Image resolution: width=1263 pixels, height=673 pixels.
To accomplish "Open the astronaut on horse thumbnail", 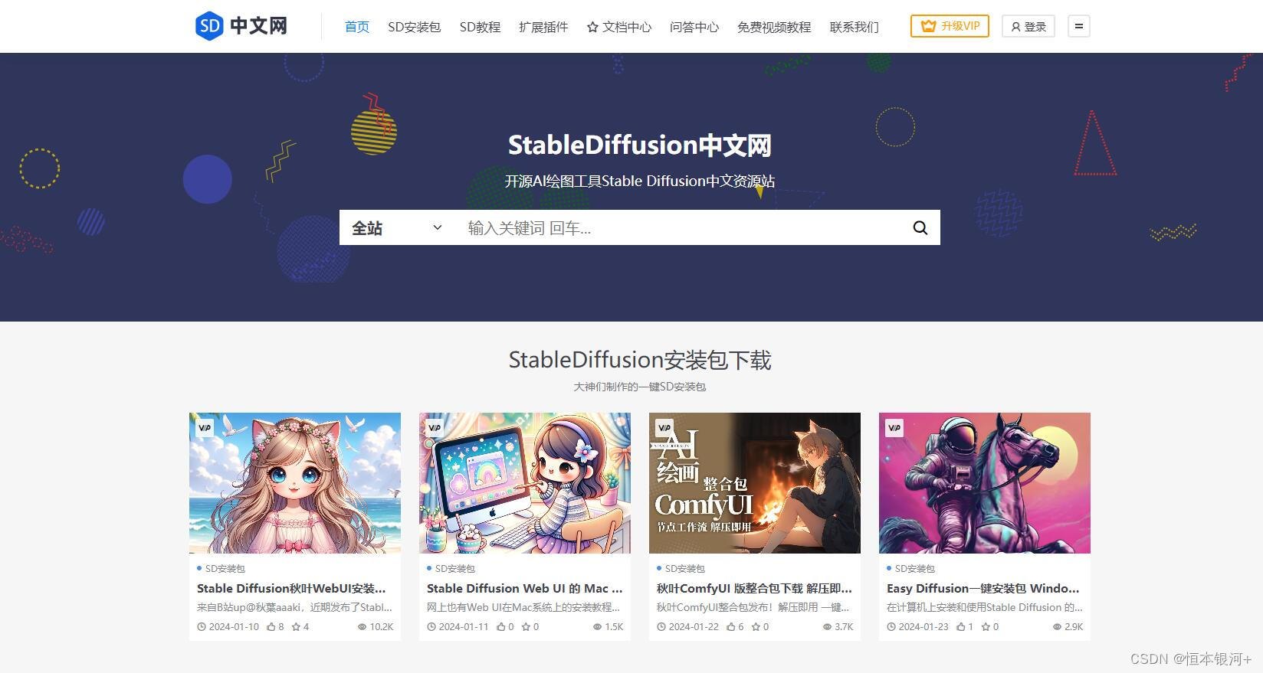I will [x=985, y=483].
